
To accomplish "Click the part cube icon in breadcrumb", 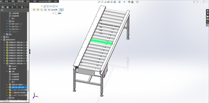I will tap(45, 10).
